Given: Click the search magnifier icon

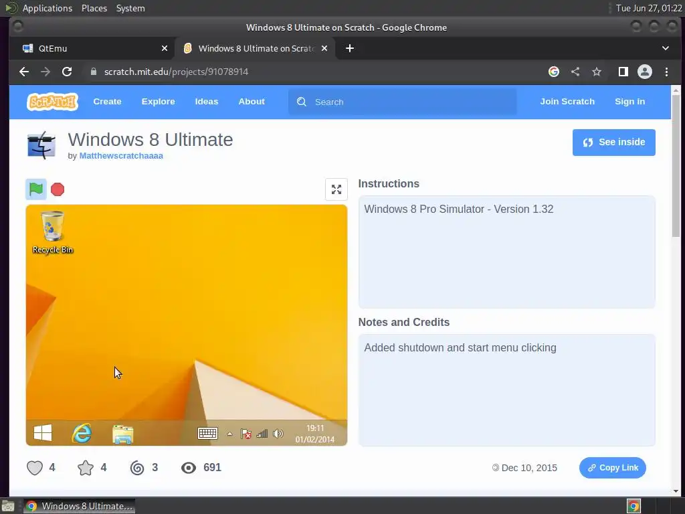Looking at the screenshot, I should [302, 102].
